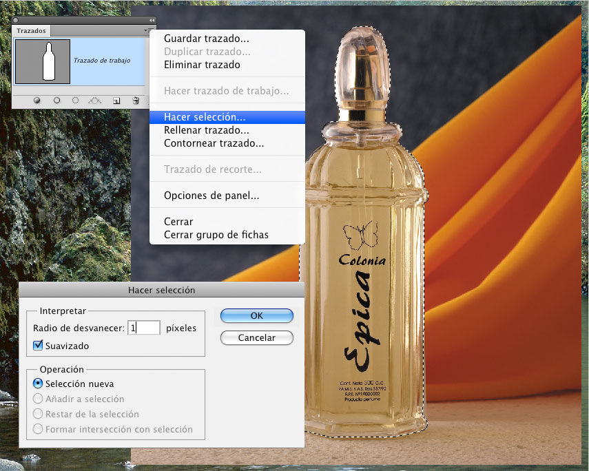The height and width of the screenshot is (471, 589).
Task: Choose 'Duplicar trazado...' menu entry
Action: click(227, 52)
